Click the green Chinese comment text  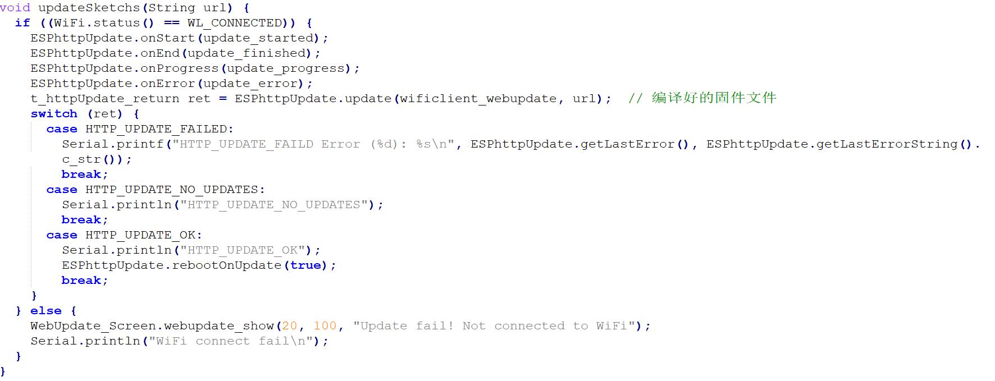[x=702, y=98]
